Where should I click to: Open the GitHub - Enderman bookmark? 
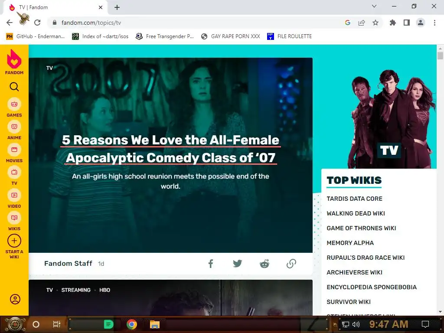(36, 36)
